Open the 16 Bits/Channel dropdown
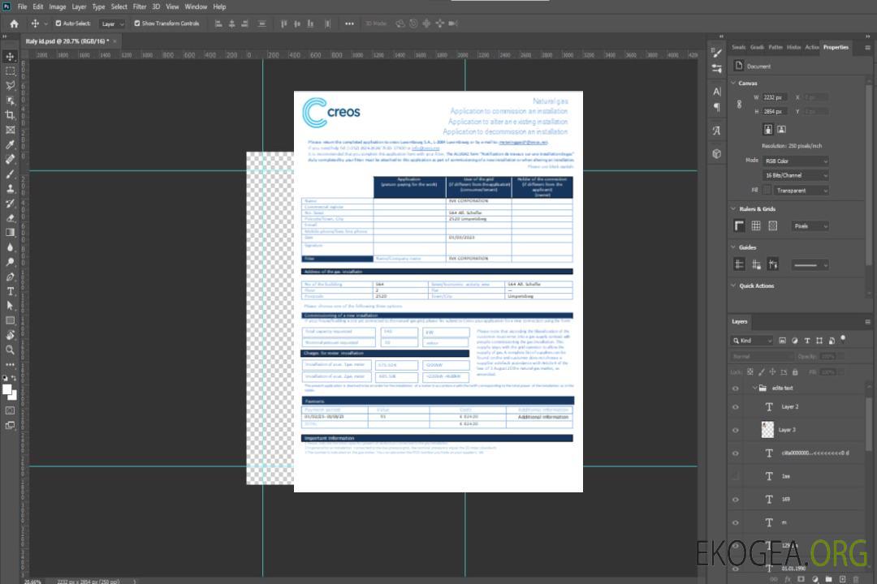 (x=796, y=175)
